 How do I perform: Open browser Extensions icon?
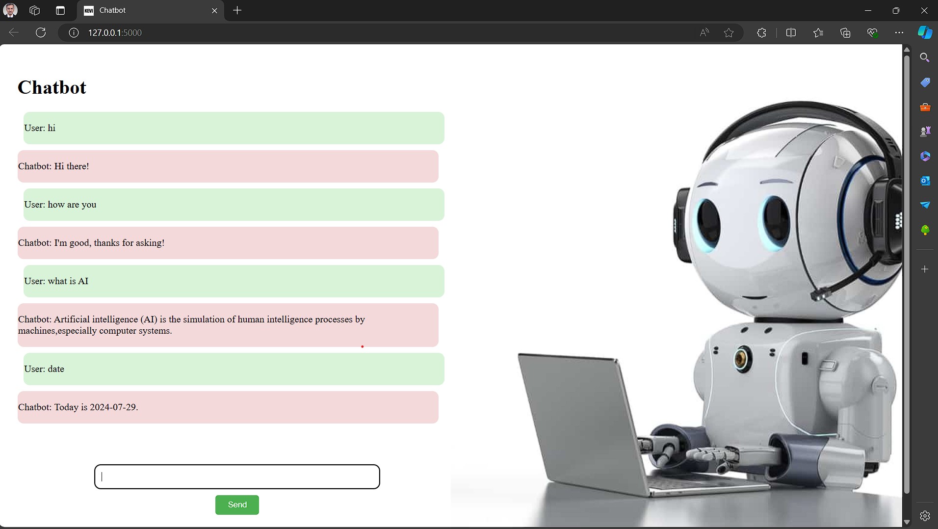(761, 32)
